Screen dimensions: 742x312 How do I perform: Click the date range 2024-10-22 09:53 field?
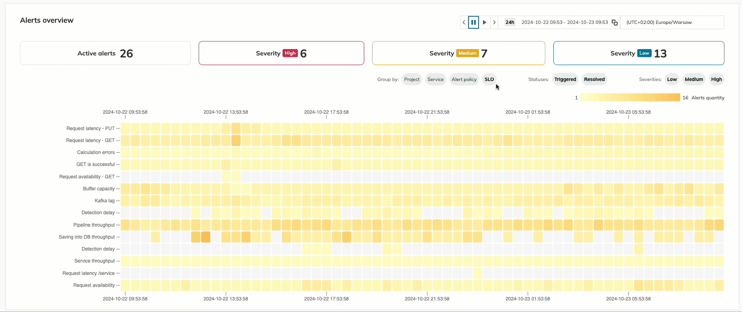point(564,22)
